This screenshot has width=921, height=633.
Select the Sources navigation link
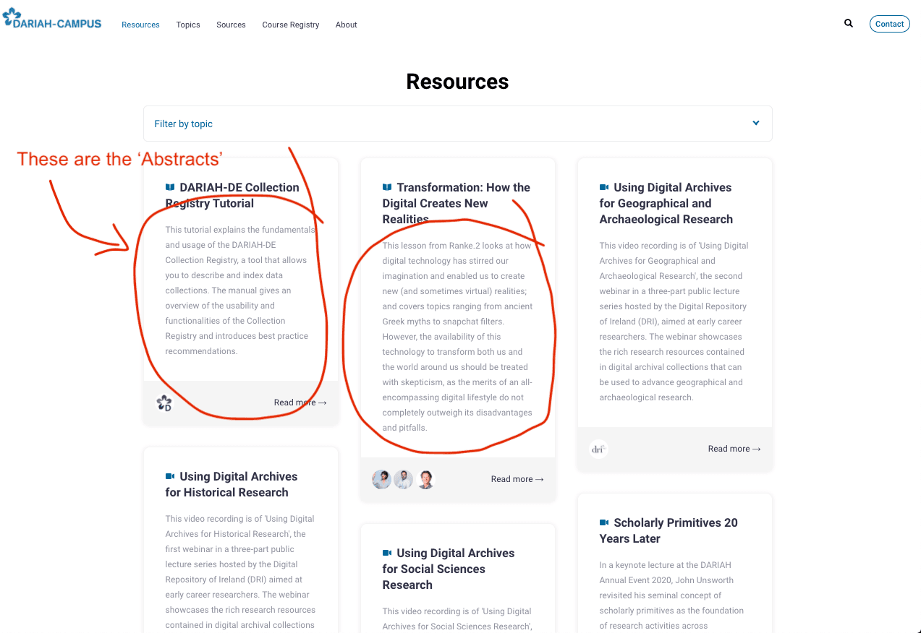click(x=231, y=25)
